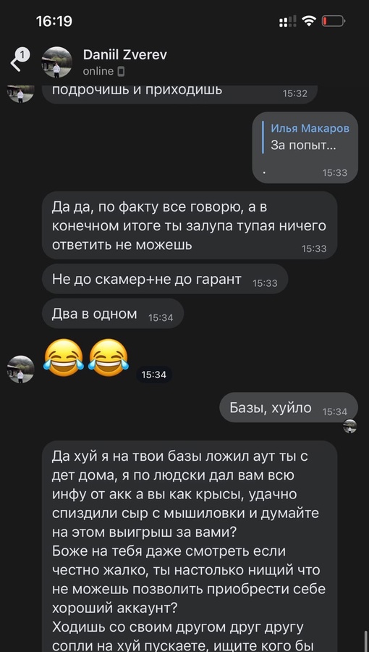The image size is (369, 652).
Task: Select message starting "Да да, по факту"
Action: (x=190, y=225)
